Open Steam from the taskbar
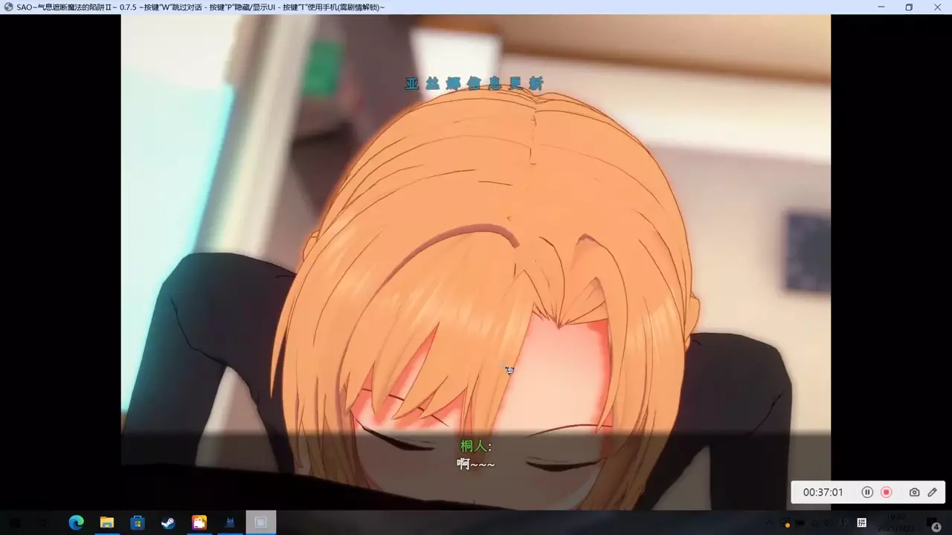The width and height of the screenshot is (952, 535). point(168,522)
